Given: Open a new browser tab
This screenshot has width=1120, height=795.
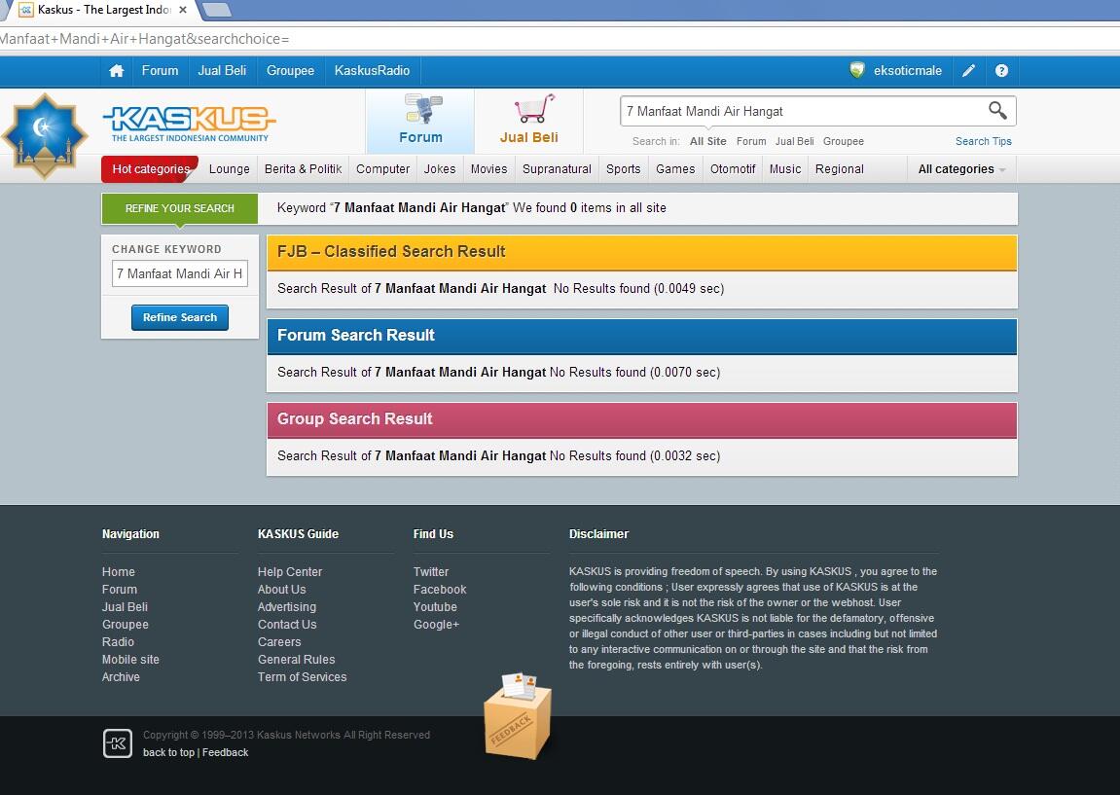Looking at the screenshot, I should coord(216,10).
